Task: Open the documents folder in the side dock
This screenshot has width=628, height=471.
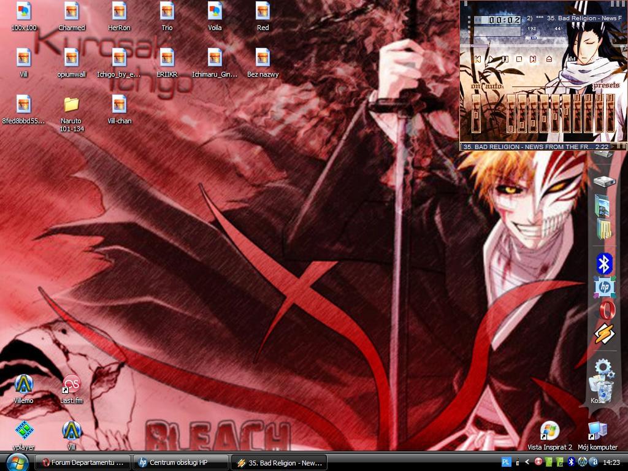Action: click(x=604, y=229)
